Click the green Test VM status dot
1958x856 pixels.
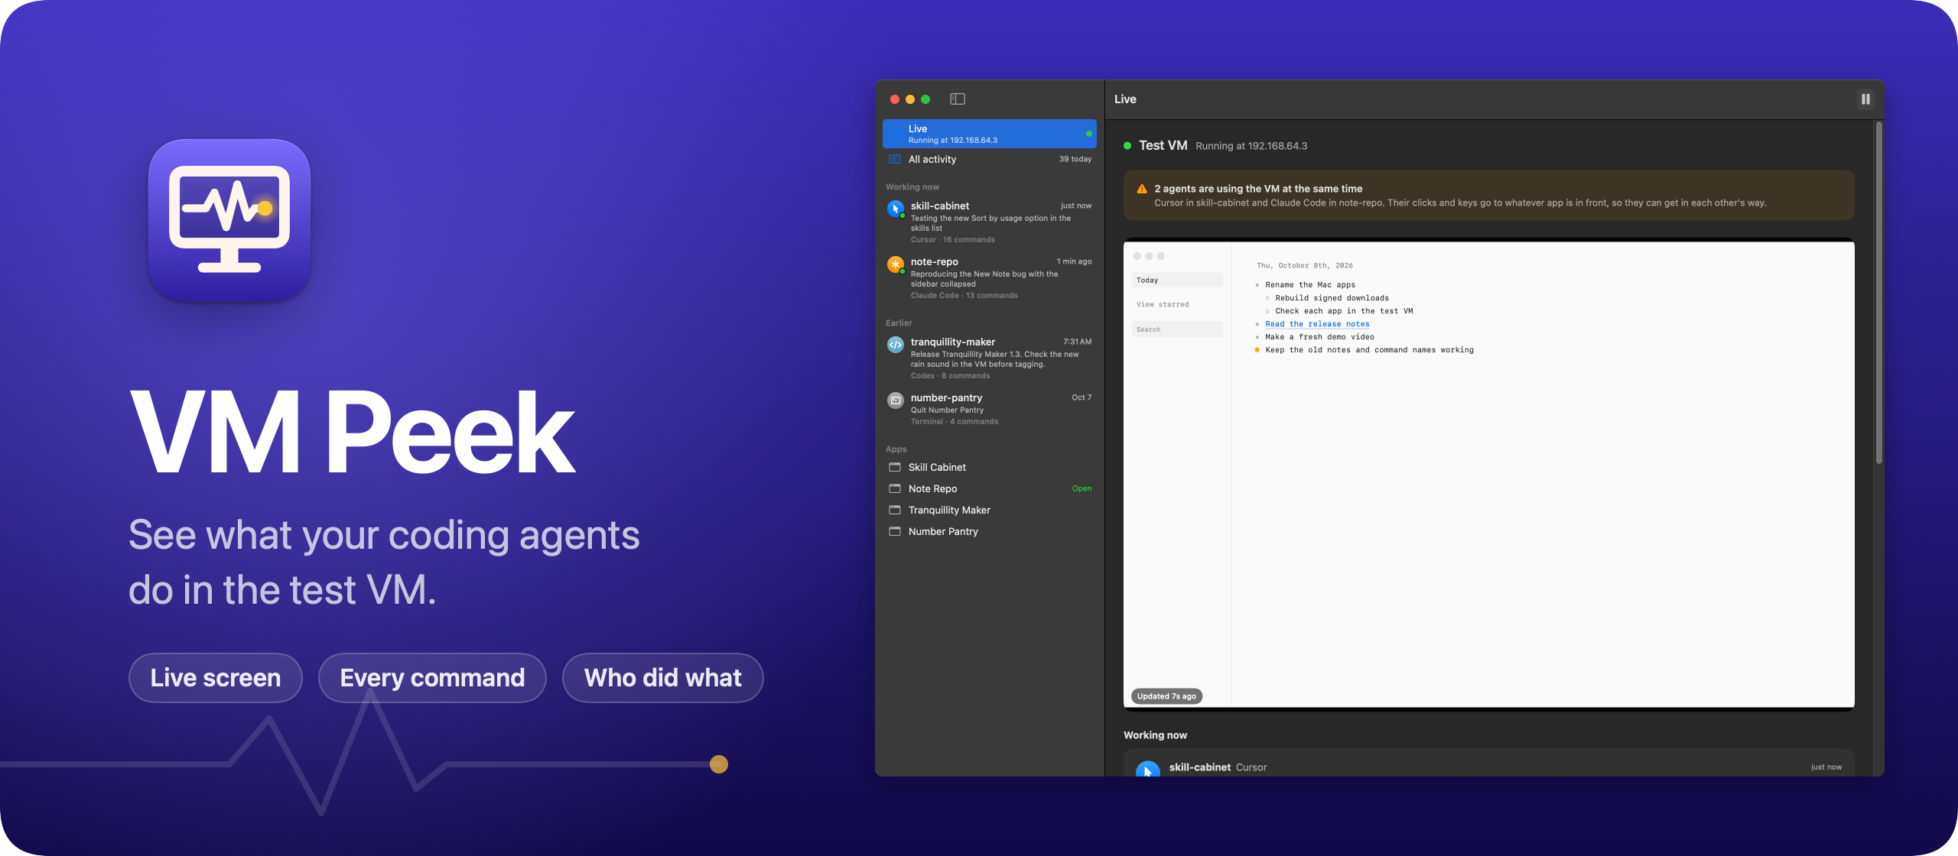click(x=1127, y=145)
